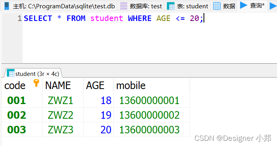277x146 pixels.
Task: Click the database icon beside test
Action: [123, 6]
